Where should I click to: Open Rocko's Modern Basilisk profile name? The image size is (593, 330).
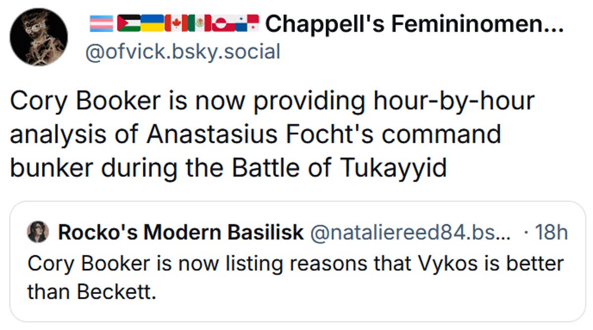tap(180, 232)
